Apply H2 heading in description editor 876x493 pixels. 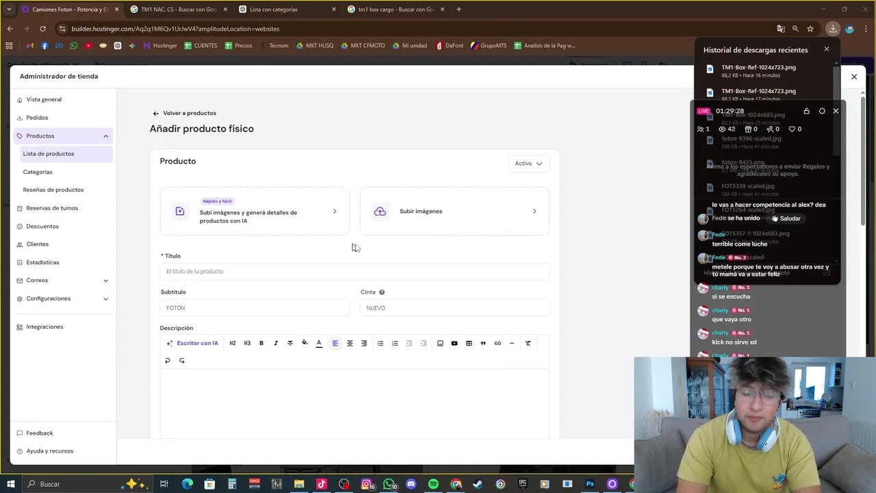[x=233, y=343]
